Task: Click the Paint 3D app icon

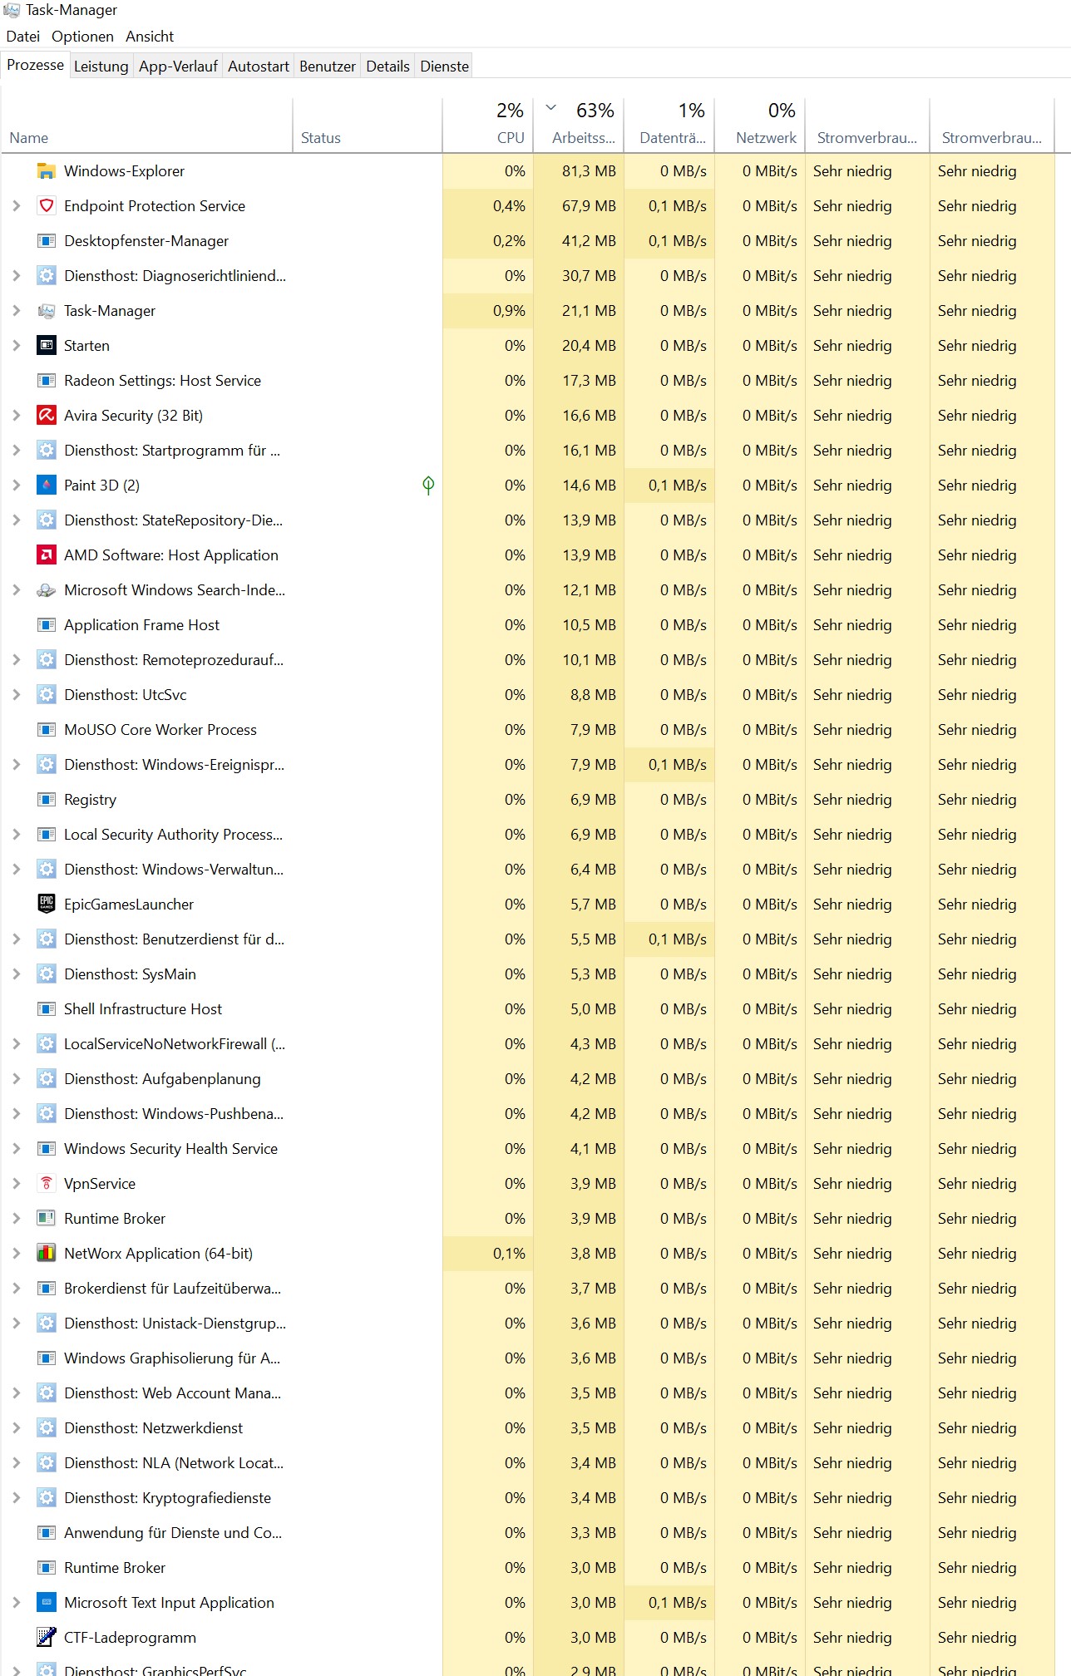Action: point(47,486)
